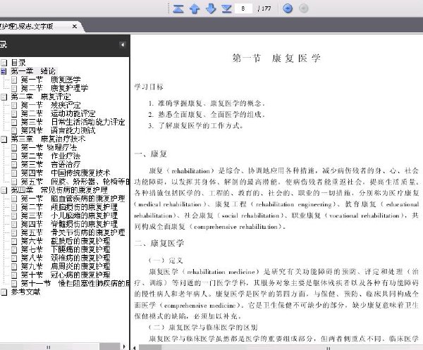423x350 pixels.
Task: Click total page count 177 text
Action: pyautogui.click(x=266, y=8)
